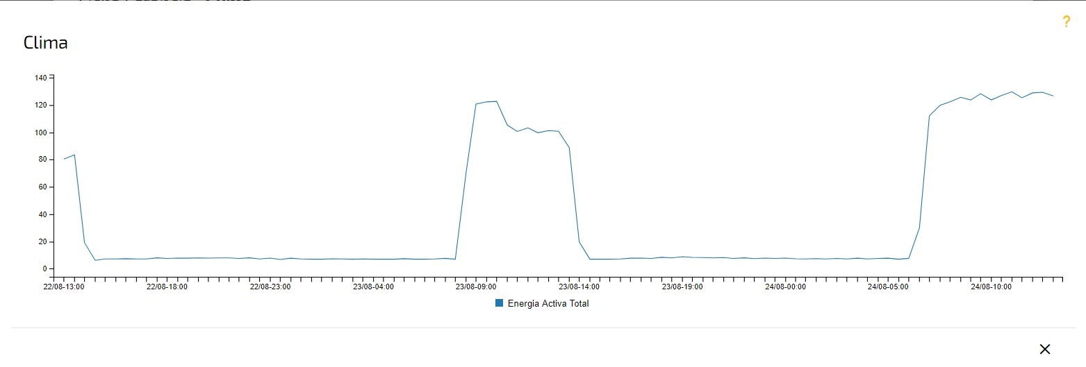Select the 23/08-09:00 x-axis label
This screenshot has width=1086, height=367.
coord(476,287)
